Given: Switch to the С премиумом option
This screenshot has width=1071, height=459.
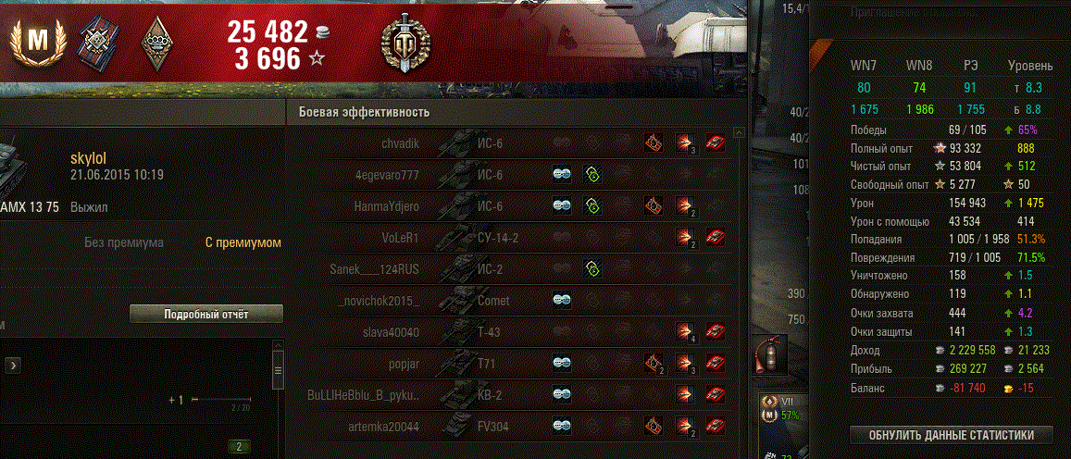Looking at the screenshot, I should pyautogui.click(x=243, y=242).
